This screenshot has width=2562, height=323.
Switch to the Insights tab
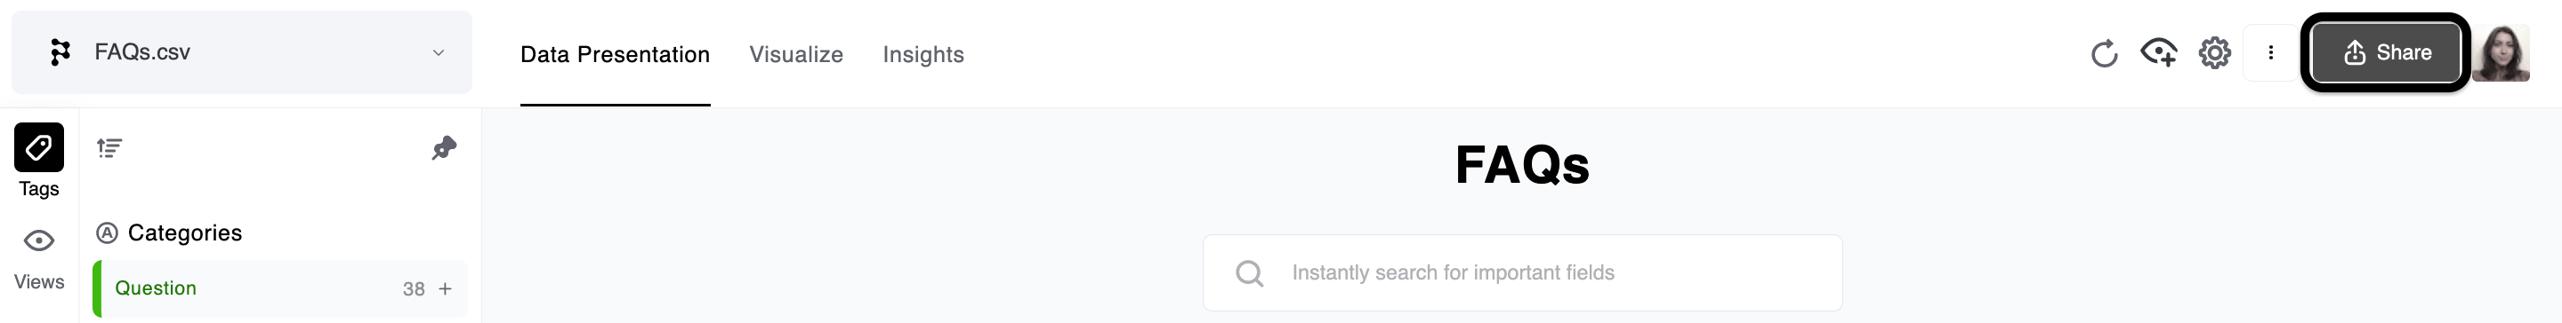tap(923, 54)
